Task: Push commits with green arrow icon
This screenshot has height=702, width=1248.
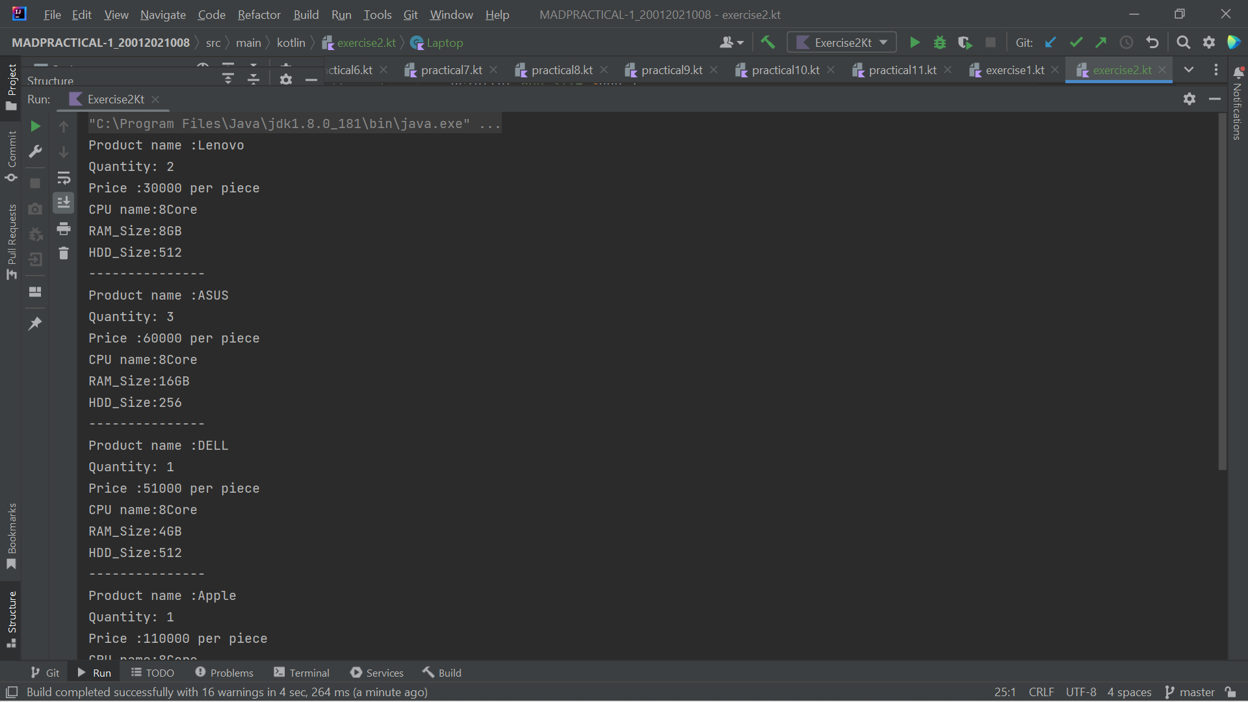Action: [x=1100, y=43]
